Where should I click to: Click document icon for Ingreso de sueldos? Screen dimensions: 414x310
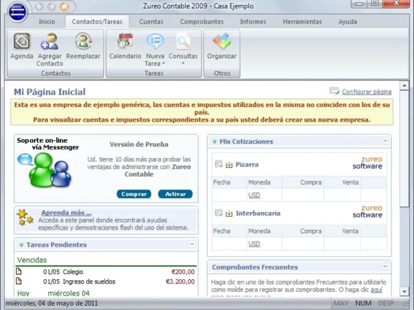[19, 281]
